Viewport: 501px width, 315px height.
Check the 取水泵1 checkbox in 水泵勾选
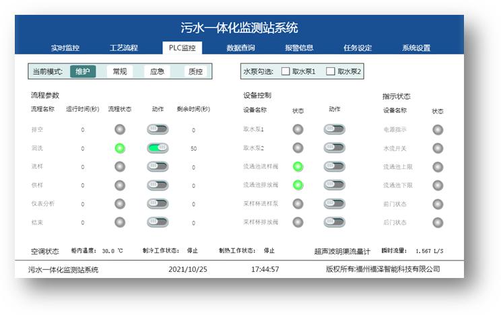[286, 71]
